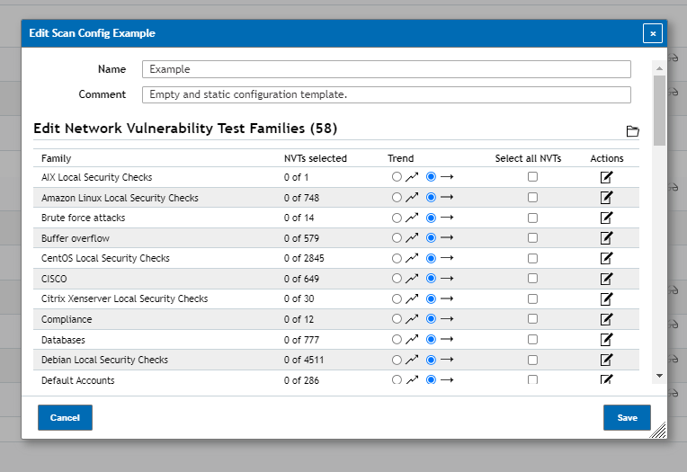Set a dynamic trend for CISCO
The width and height of the screenshot is (687, 472).
pyautogui.click(x=397, y=279)
